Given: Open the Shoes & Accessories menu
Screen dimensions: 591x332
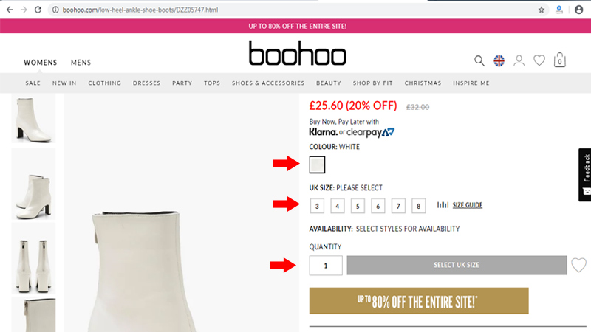Looking at the screenshot, I should [x=268, y=83].
